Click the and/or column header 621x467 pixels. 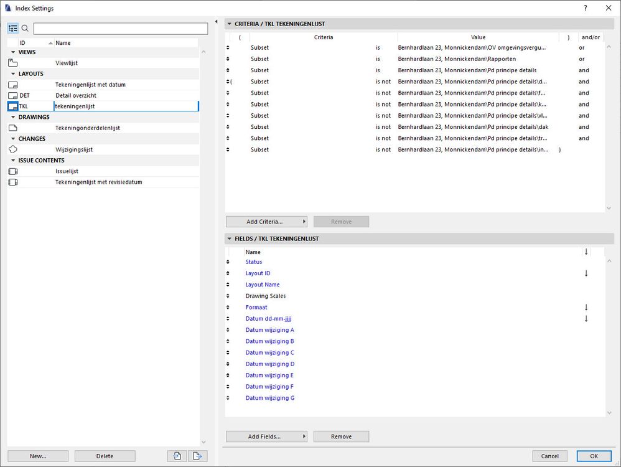pyautogui.click(x=591, y=37)
